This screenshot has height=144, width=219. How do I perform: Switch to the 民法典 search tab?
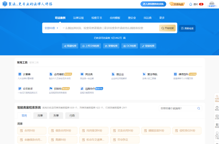click(x=147, y=18)
